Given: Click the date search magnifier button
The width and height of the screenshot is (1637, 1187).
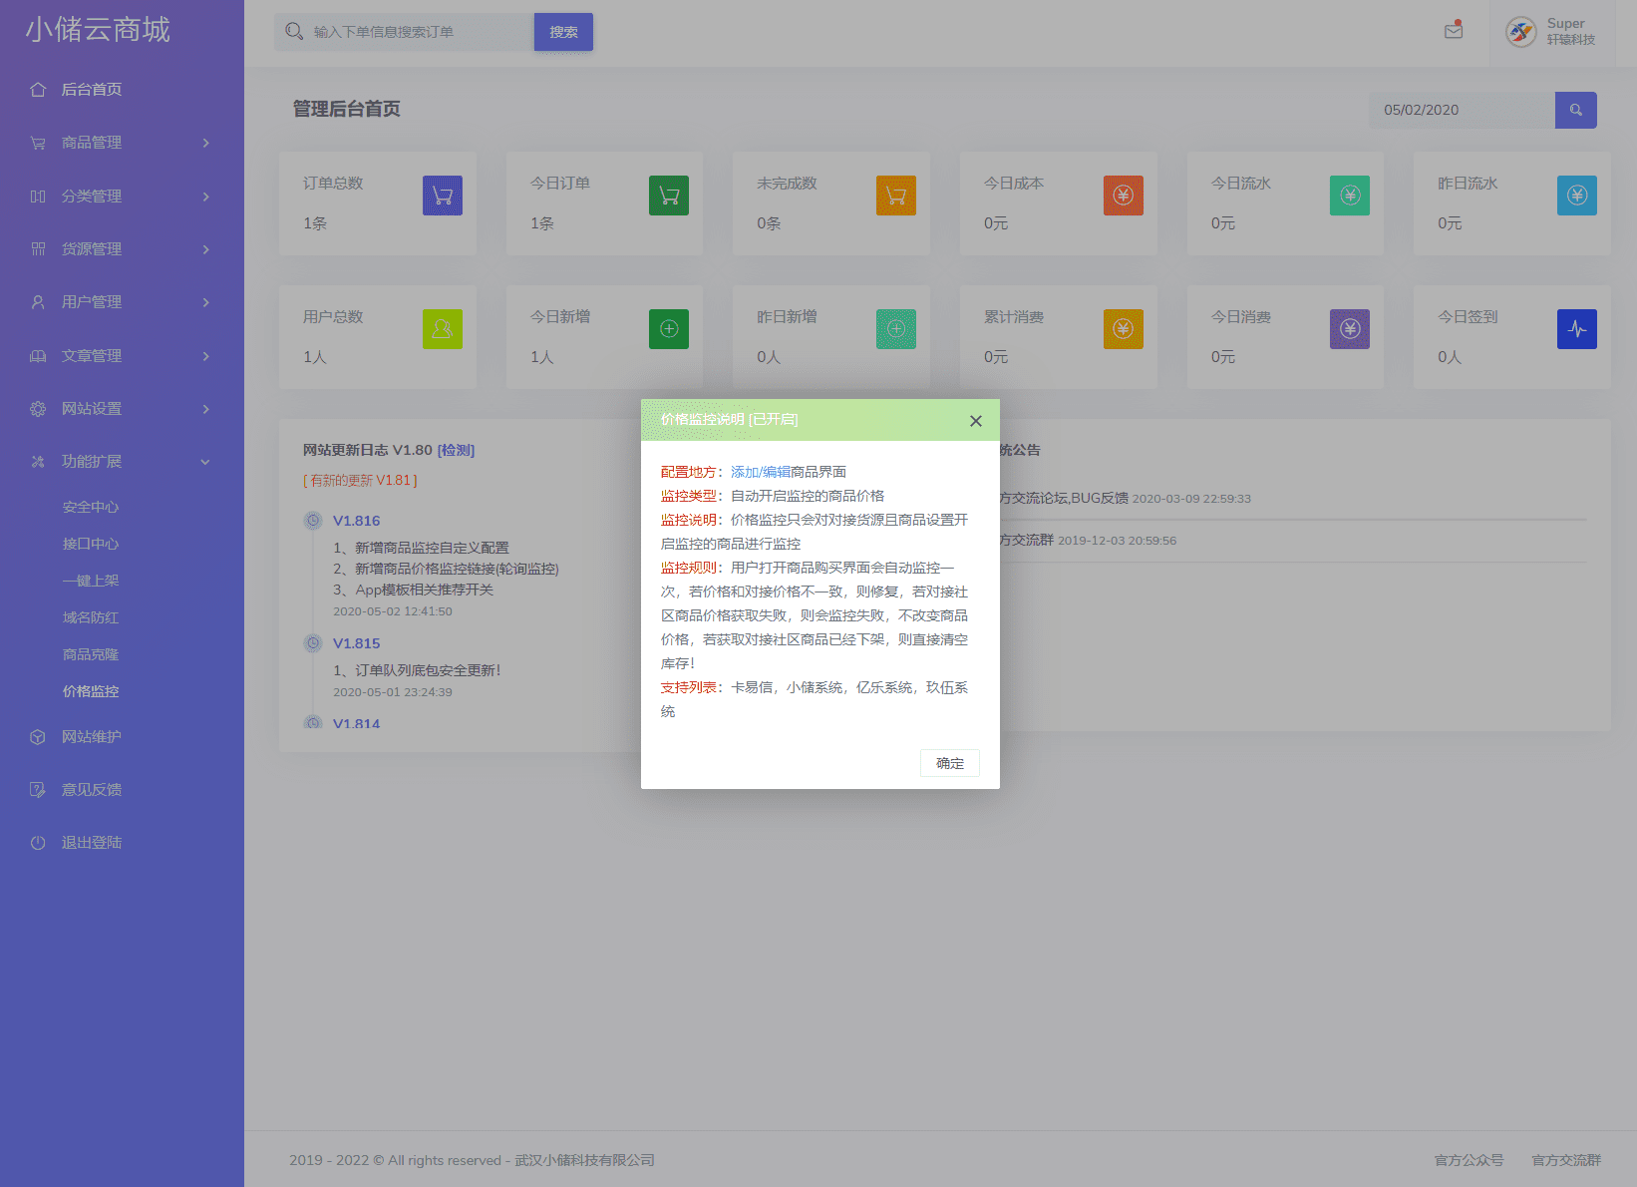Looking at the screenshot, I should 1575,110.
